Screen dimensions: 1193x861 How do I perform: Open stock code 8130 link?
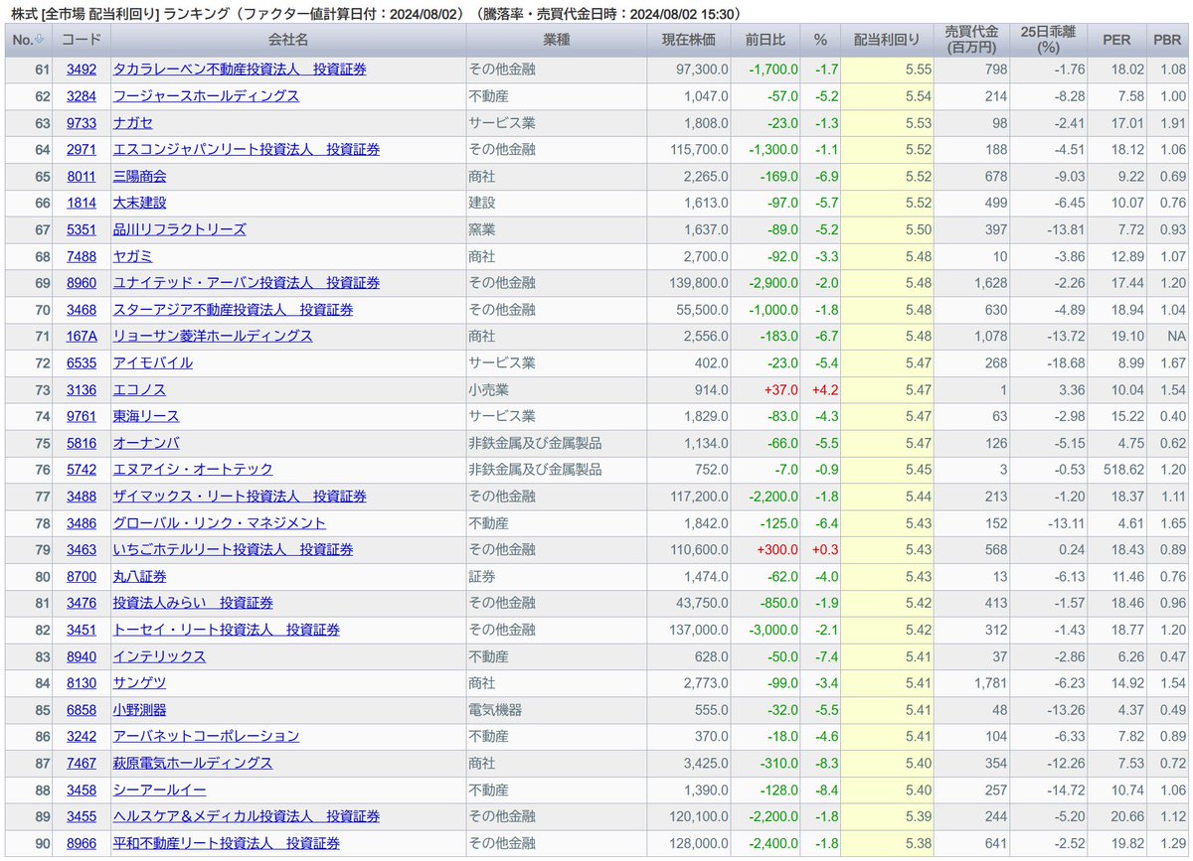(82, 682)
